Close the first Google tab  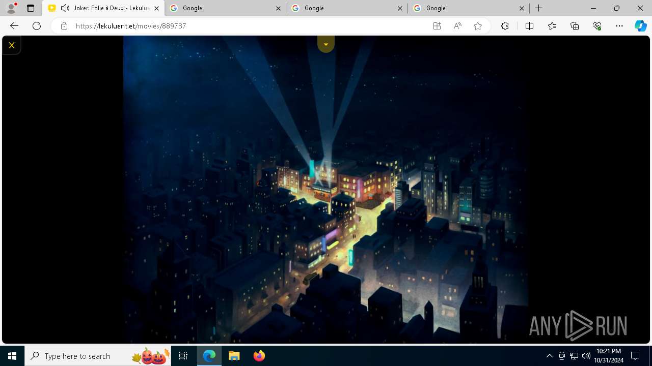tap(278, 8)
